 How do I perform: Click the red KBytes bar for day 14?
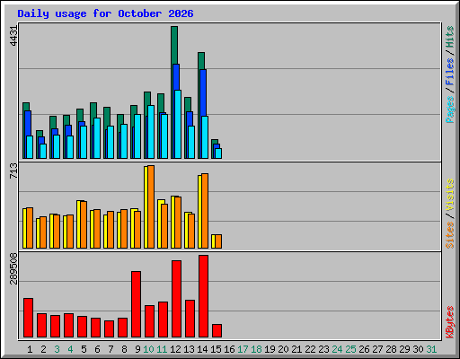(x=203, y=296)
